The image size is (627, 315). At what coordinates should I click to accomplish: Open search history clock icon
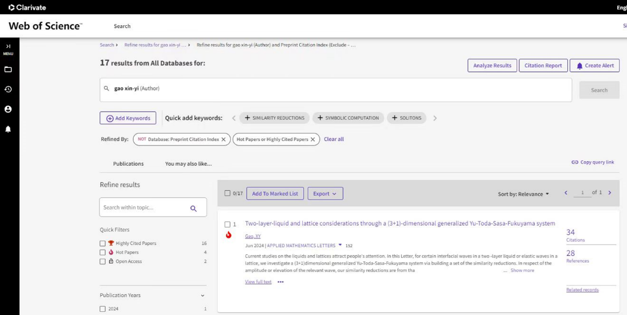8,89
